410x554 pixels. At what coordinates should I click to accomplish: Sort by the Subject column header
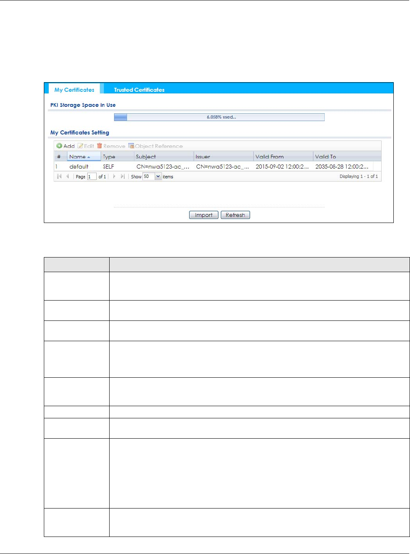pos(164,156)
